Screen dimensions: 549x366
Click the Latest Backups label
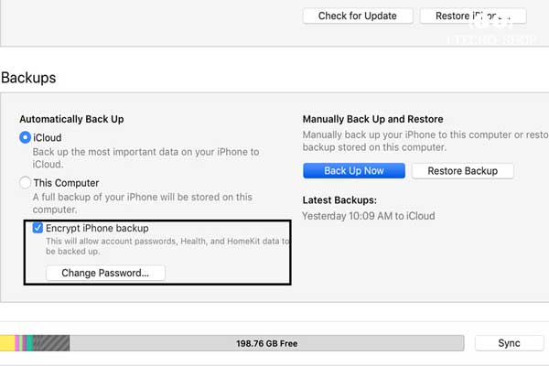coord(339,200)
